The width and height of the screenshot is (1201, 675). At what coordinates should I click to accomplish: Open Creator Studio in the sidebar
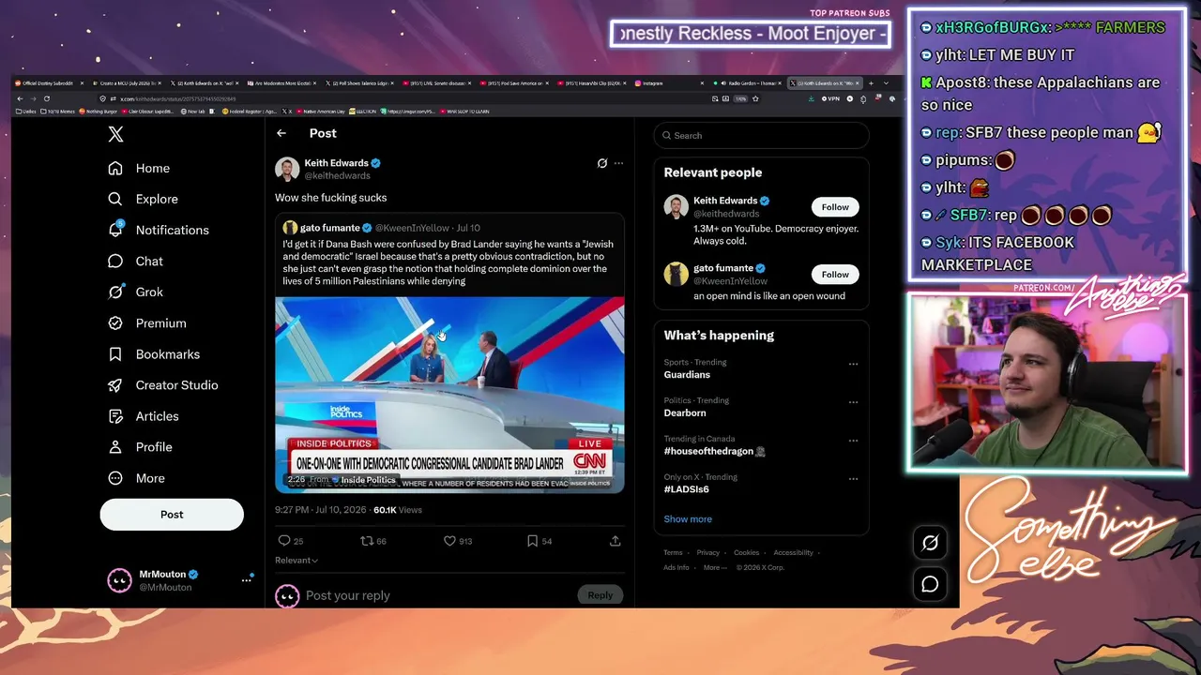(162, 384)
